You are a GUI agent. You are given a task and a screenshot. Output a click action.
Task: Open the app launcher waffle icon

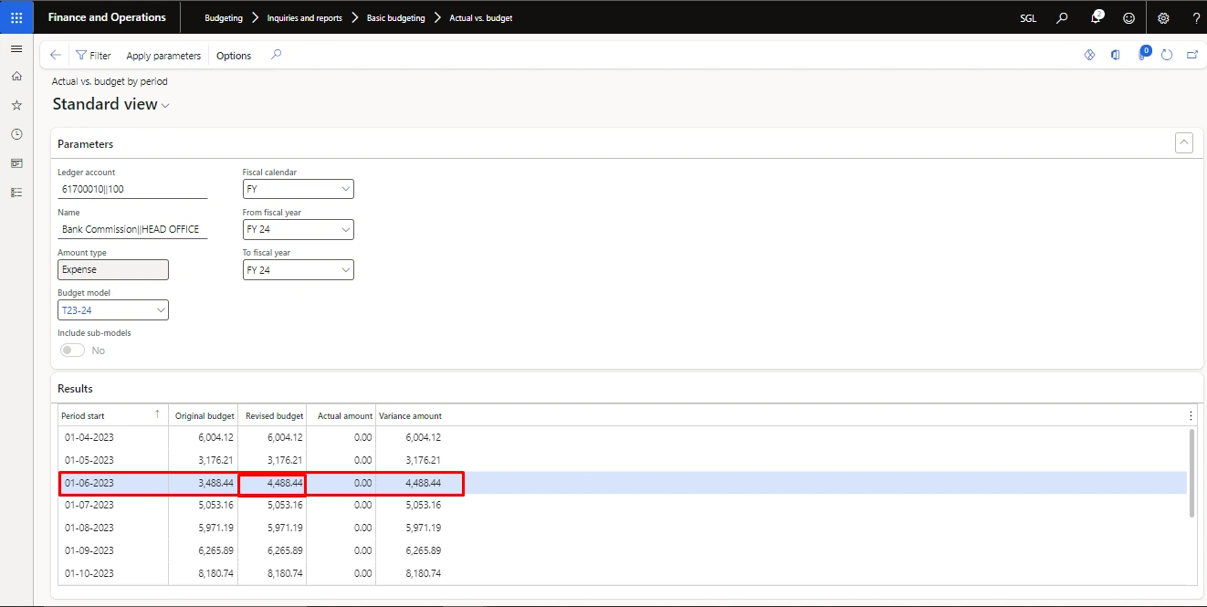(x=16, y=17)
